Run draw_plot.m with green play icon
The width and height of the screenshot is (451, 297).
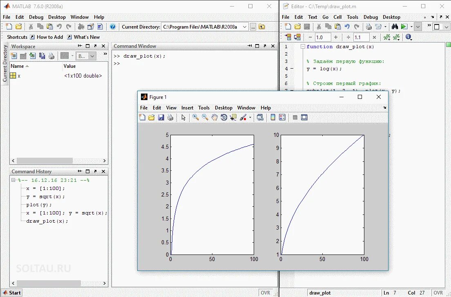point(404,27)
